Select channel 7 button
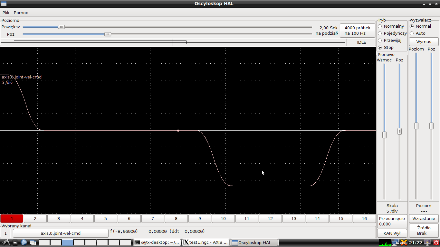The width and height of the screenshot is (440, 247). click(153, 218)
